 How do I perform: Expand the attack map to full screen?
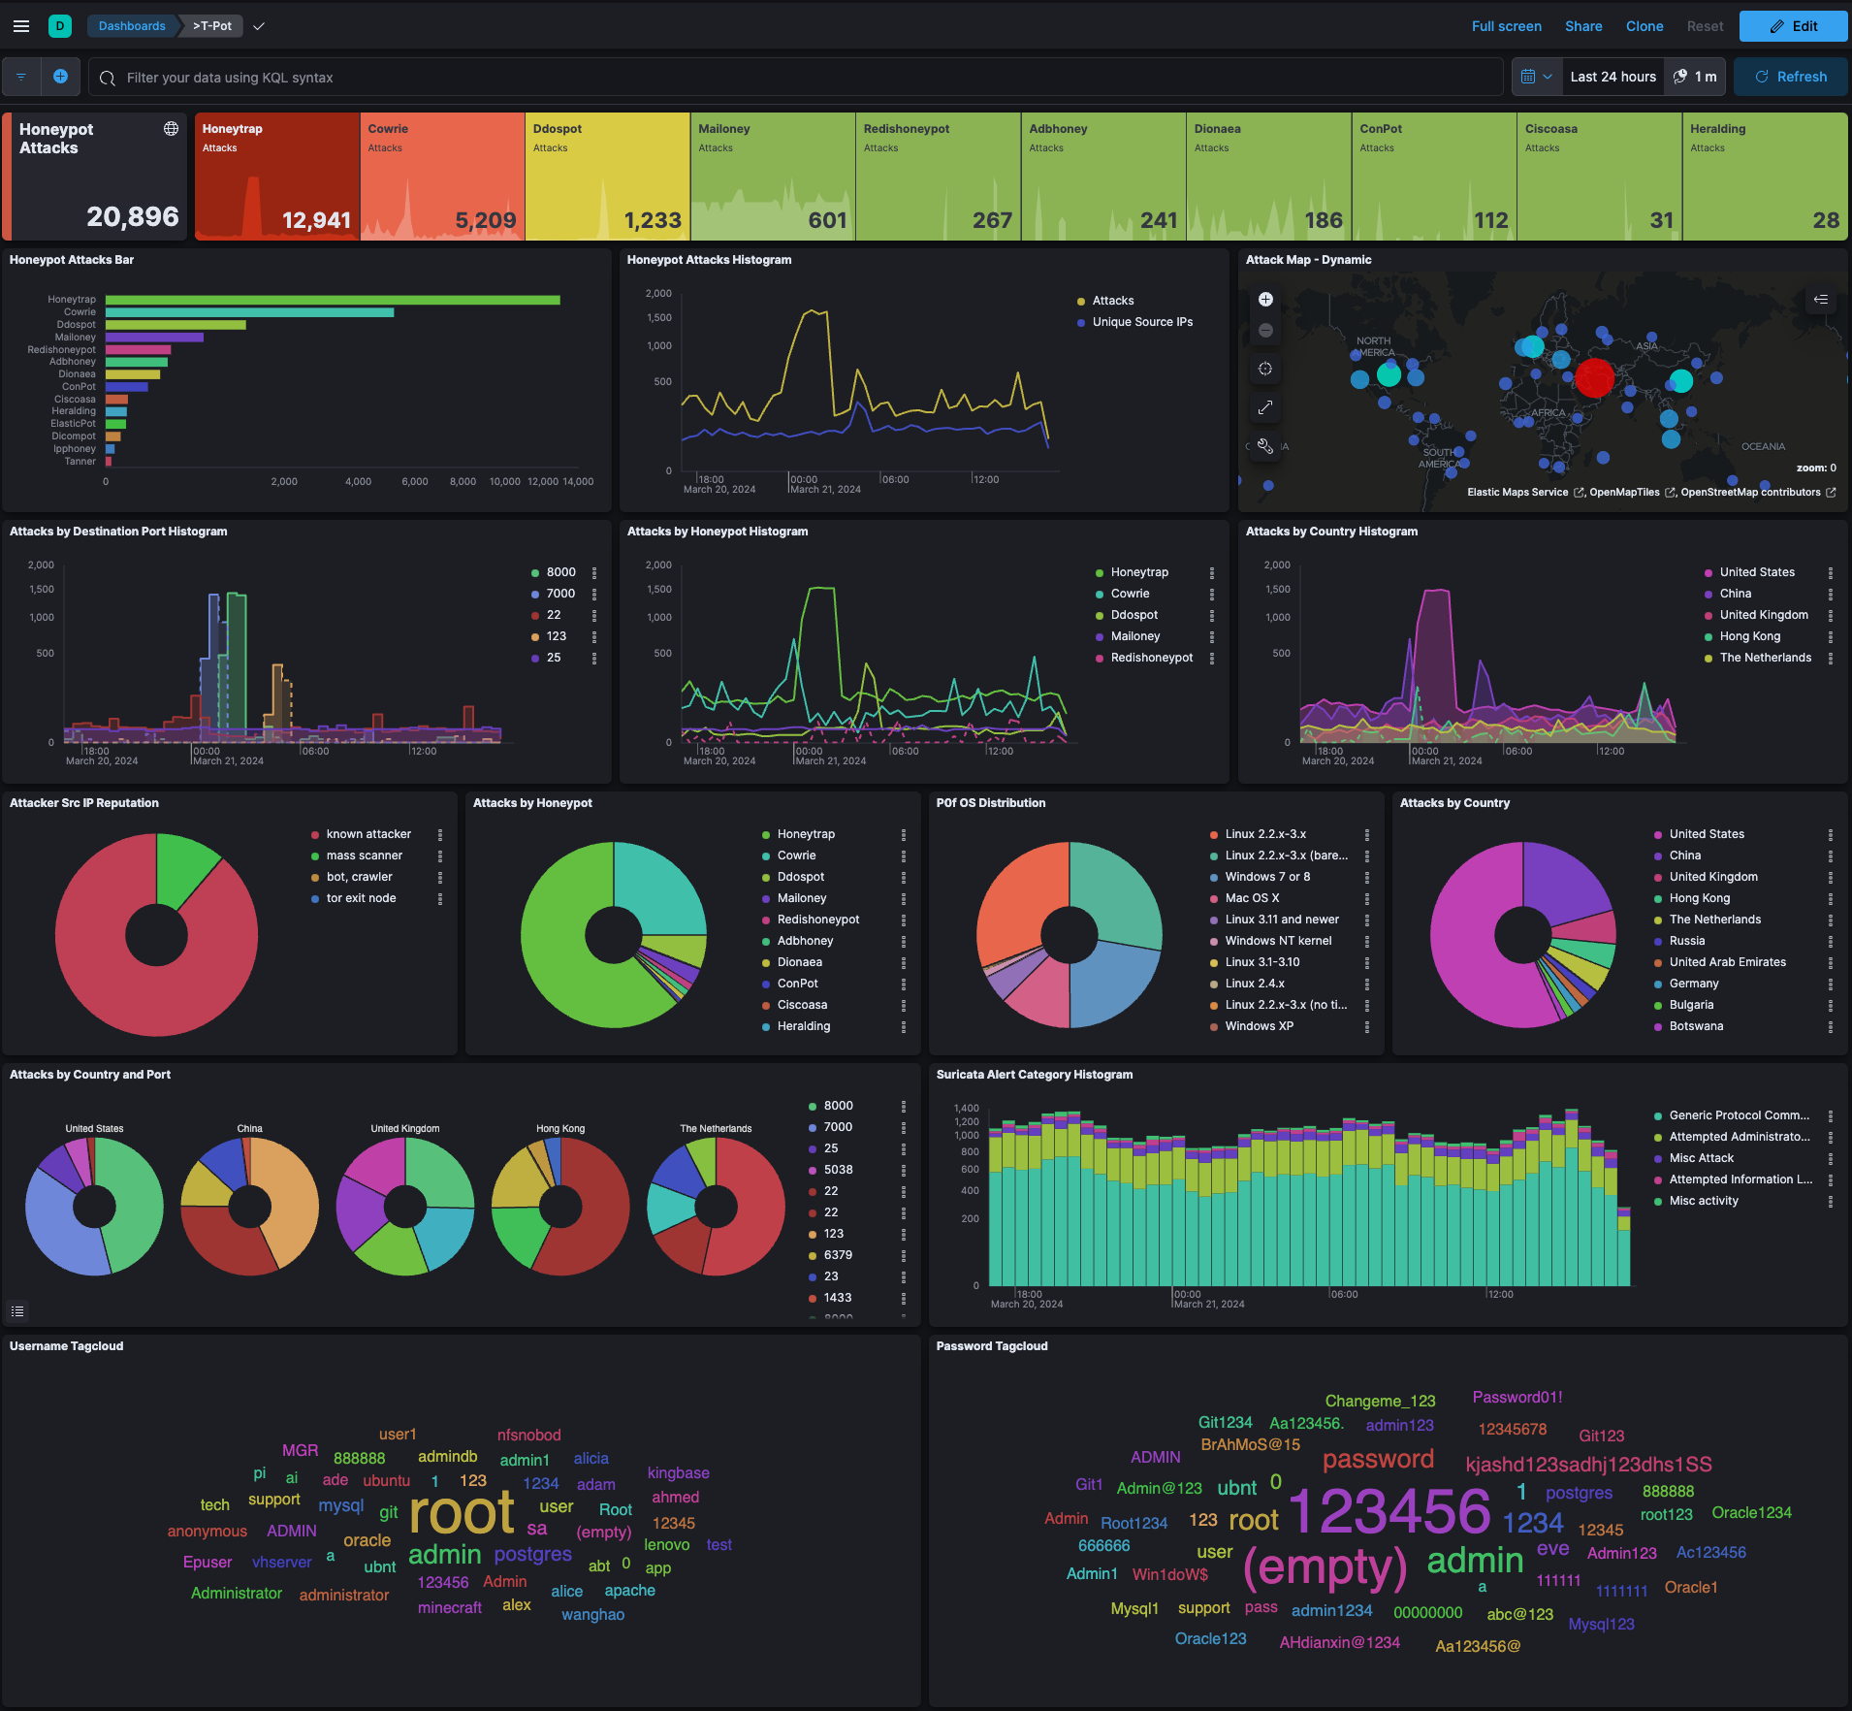point(1265,407)
